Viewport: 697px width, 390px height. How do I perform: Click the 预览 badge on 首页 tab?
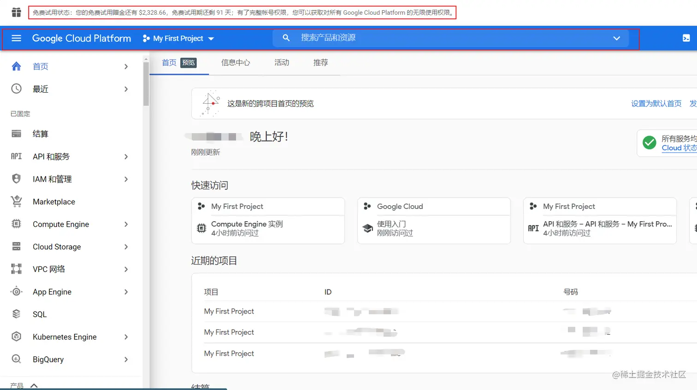189,63
